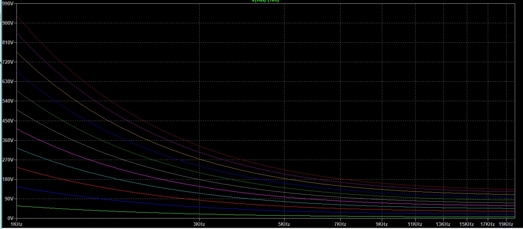523x229 pixels.
Task: Click the 900V vertical axis label
Action: 7,23
